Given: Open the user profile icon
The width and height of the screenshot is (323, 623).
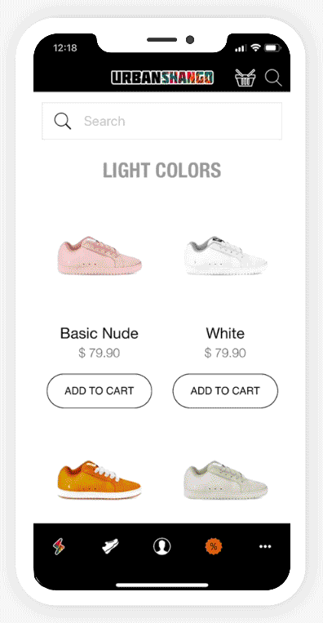Looking at the screenshot, I should pyautogui.click(x=161, y=546).
